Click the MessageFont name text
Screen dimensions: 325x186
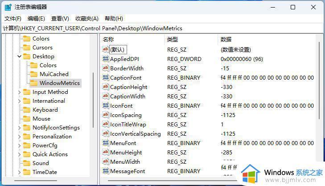tap(128, 171)
